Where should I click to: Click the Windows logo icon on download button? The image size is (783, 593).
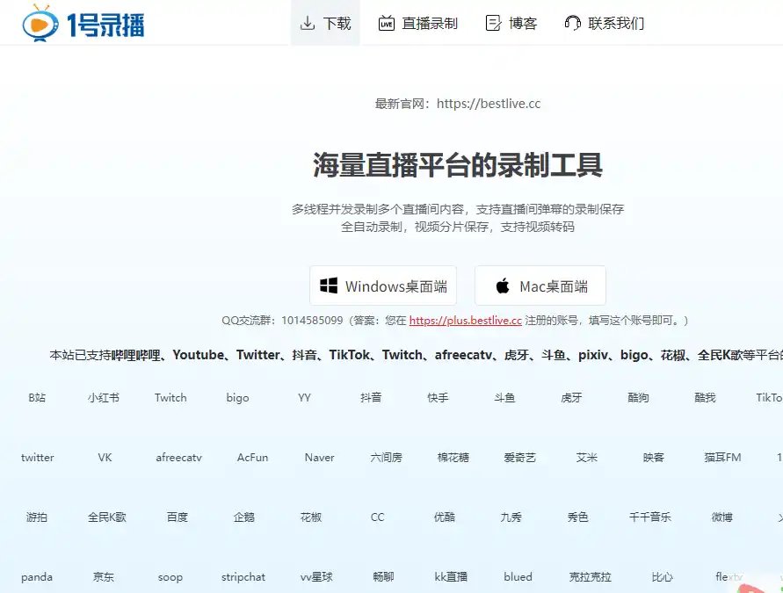pyautogui.click(x=329, y=286)
